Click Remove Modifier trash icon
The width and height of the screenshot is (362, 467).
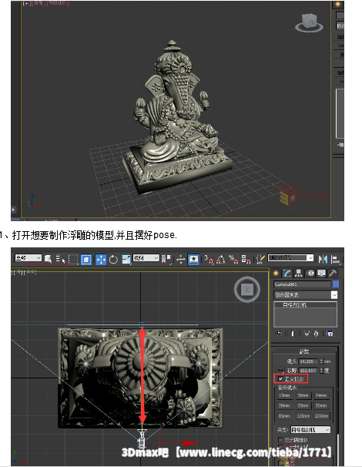pyautogui.click(x=316, y=334)
